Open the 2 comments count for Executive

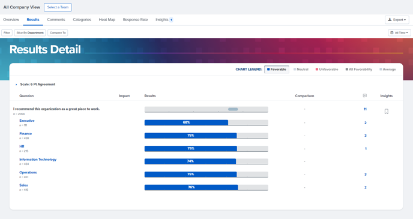tap(366, 122)
